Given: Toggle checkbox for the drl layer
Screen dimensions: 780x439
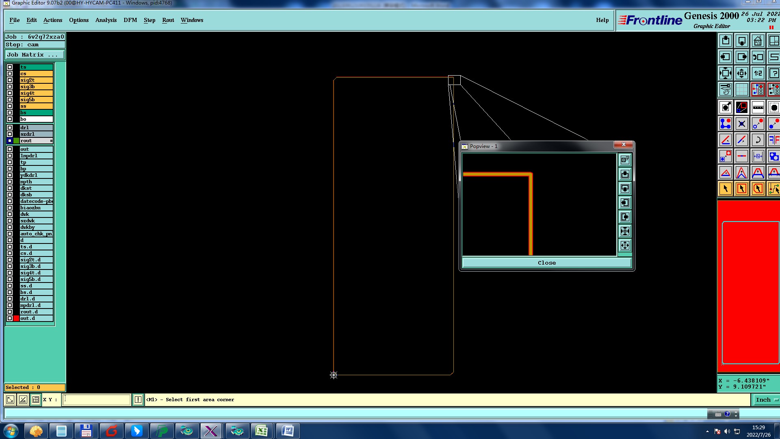Looking at the screenshot, I should (x=10, y=128).
